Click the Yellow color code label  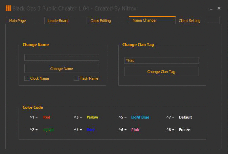coord(92,117)
